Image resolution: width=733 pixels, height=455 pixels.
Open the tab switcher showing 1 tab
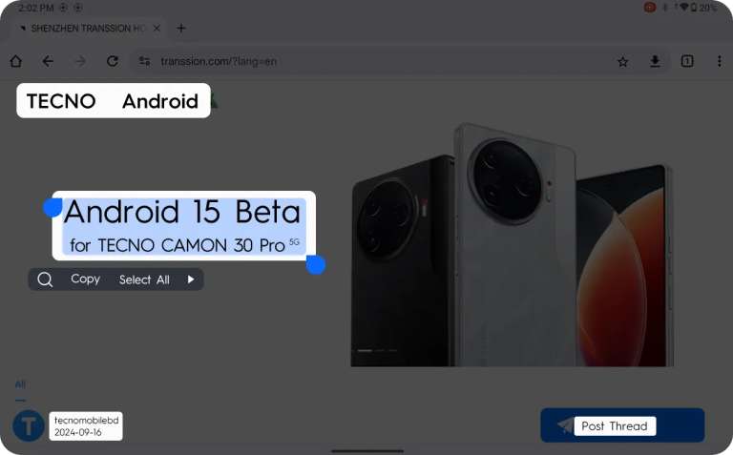pos(687,61)
